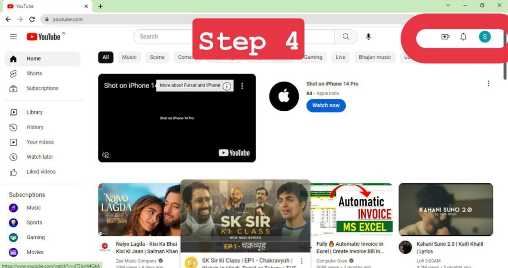The height and width of the screenshot is (268, 508).
Task: Open Shorts from the sidebar
Action: (42, 74)
